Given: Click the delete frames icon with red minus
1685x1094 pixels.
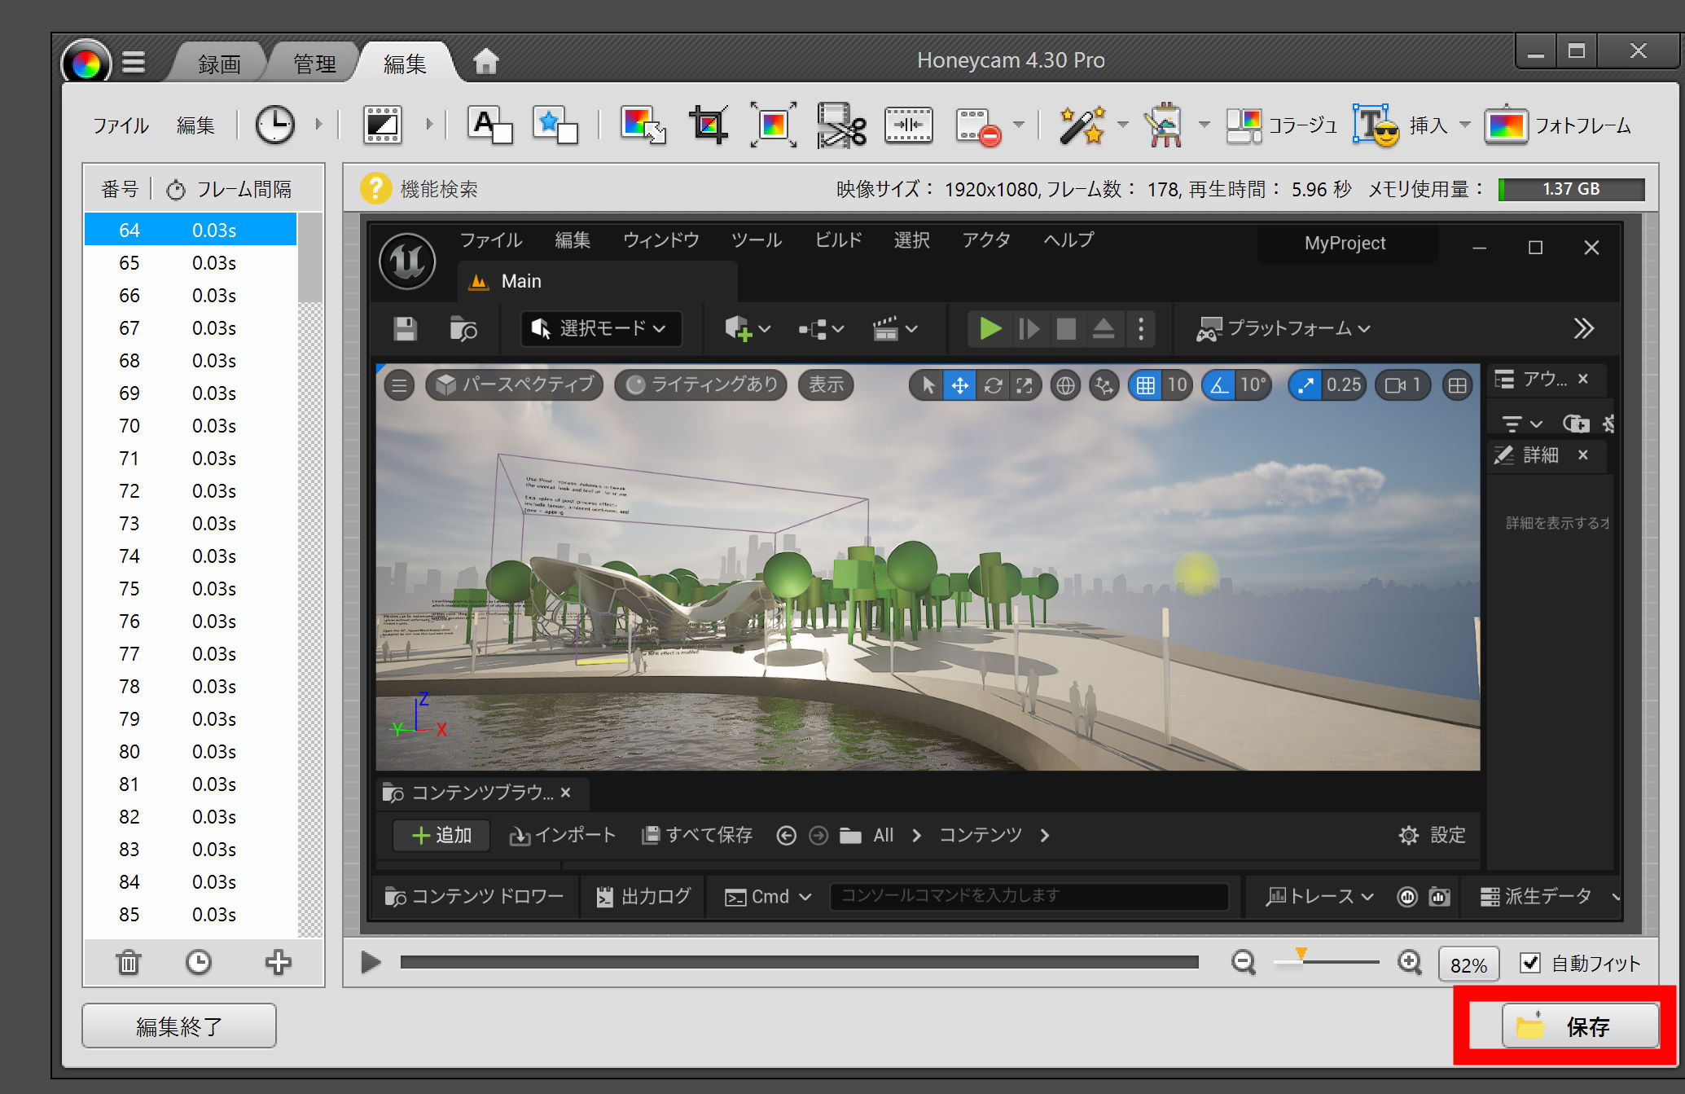Looking at the screenshot, I should (x=978, y=125).
